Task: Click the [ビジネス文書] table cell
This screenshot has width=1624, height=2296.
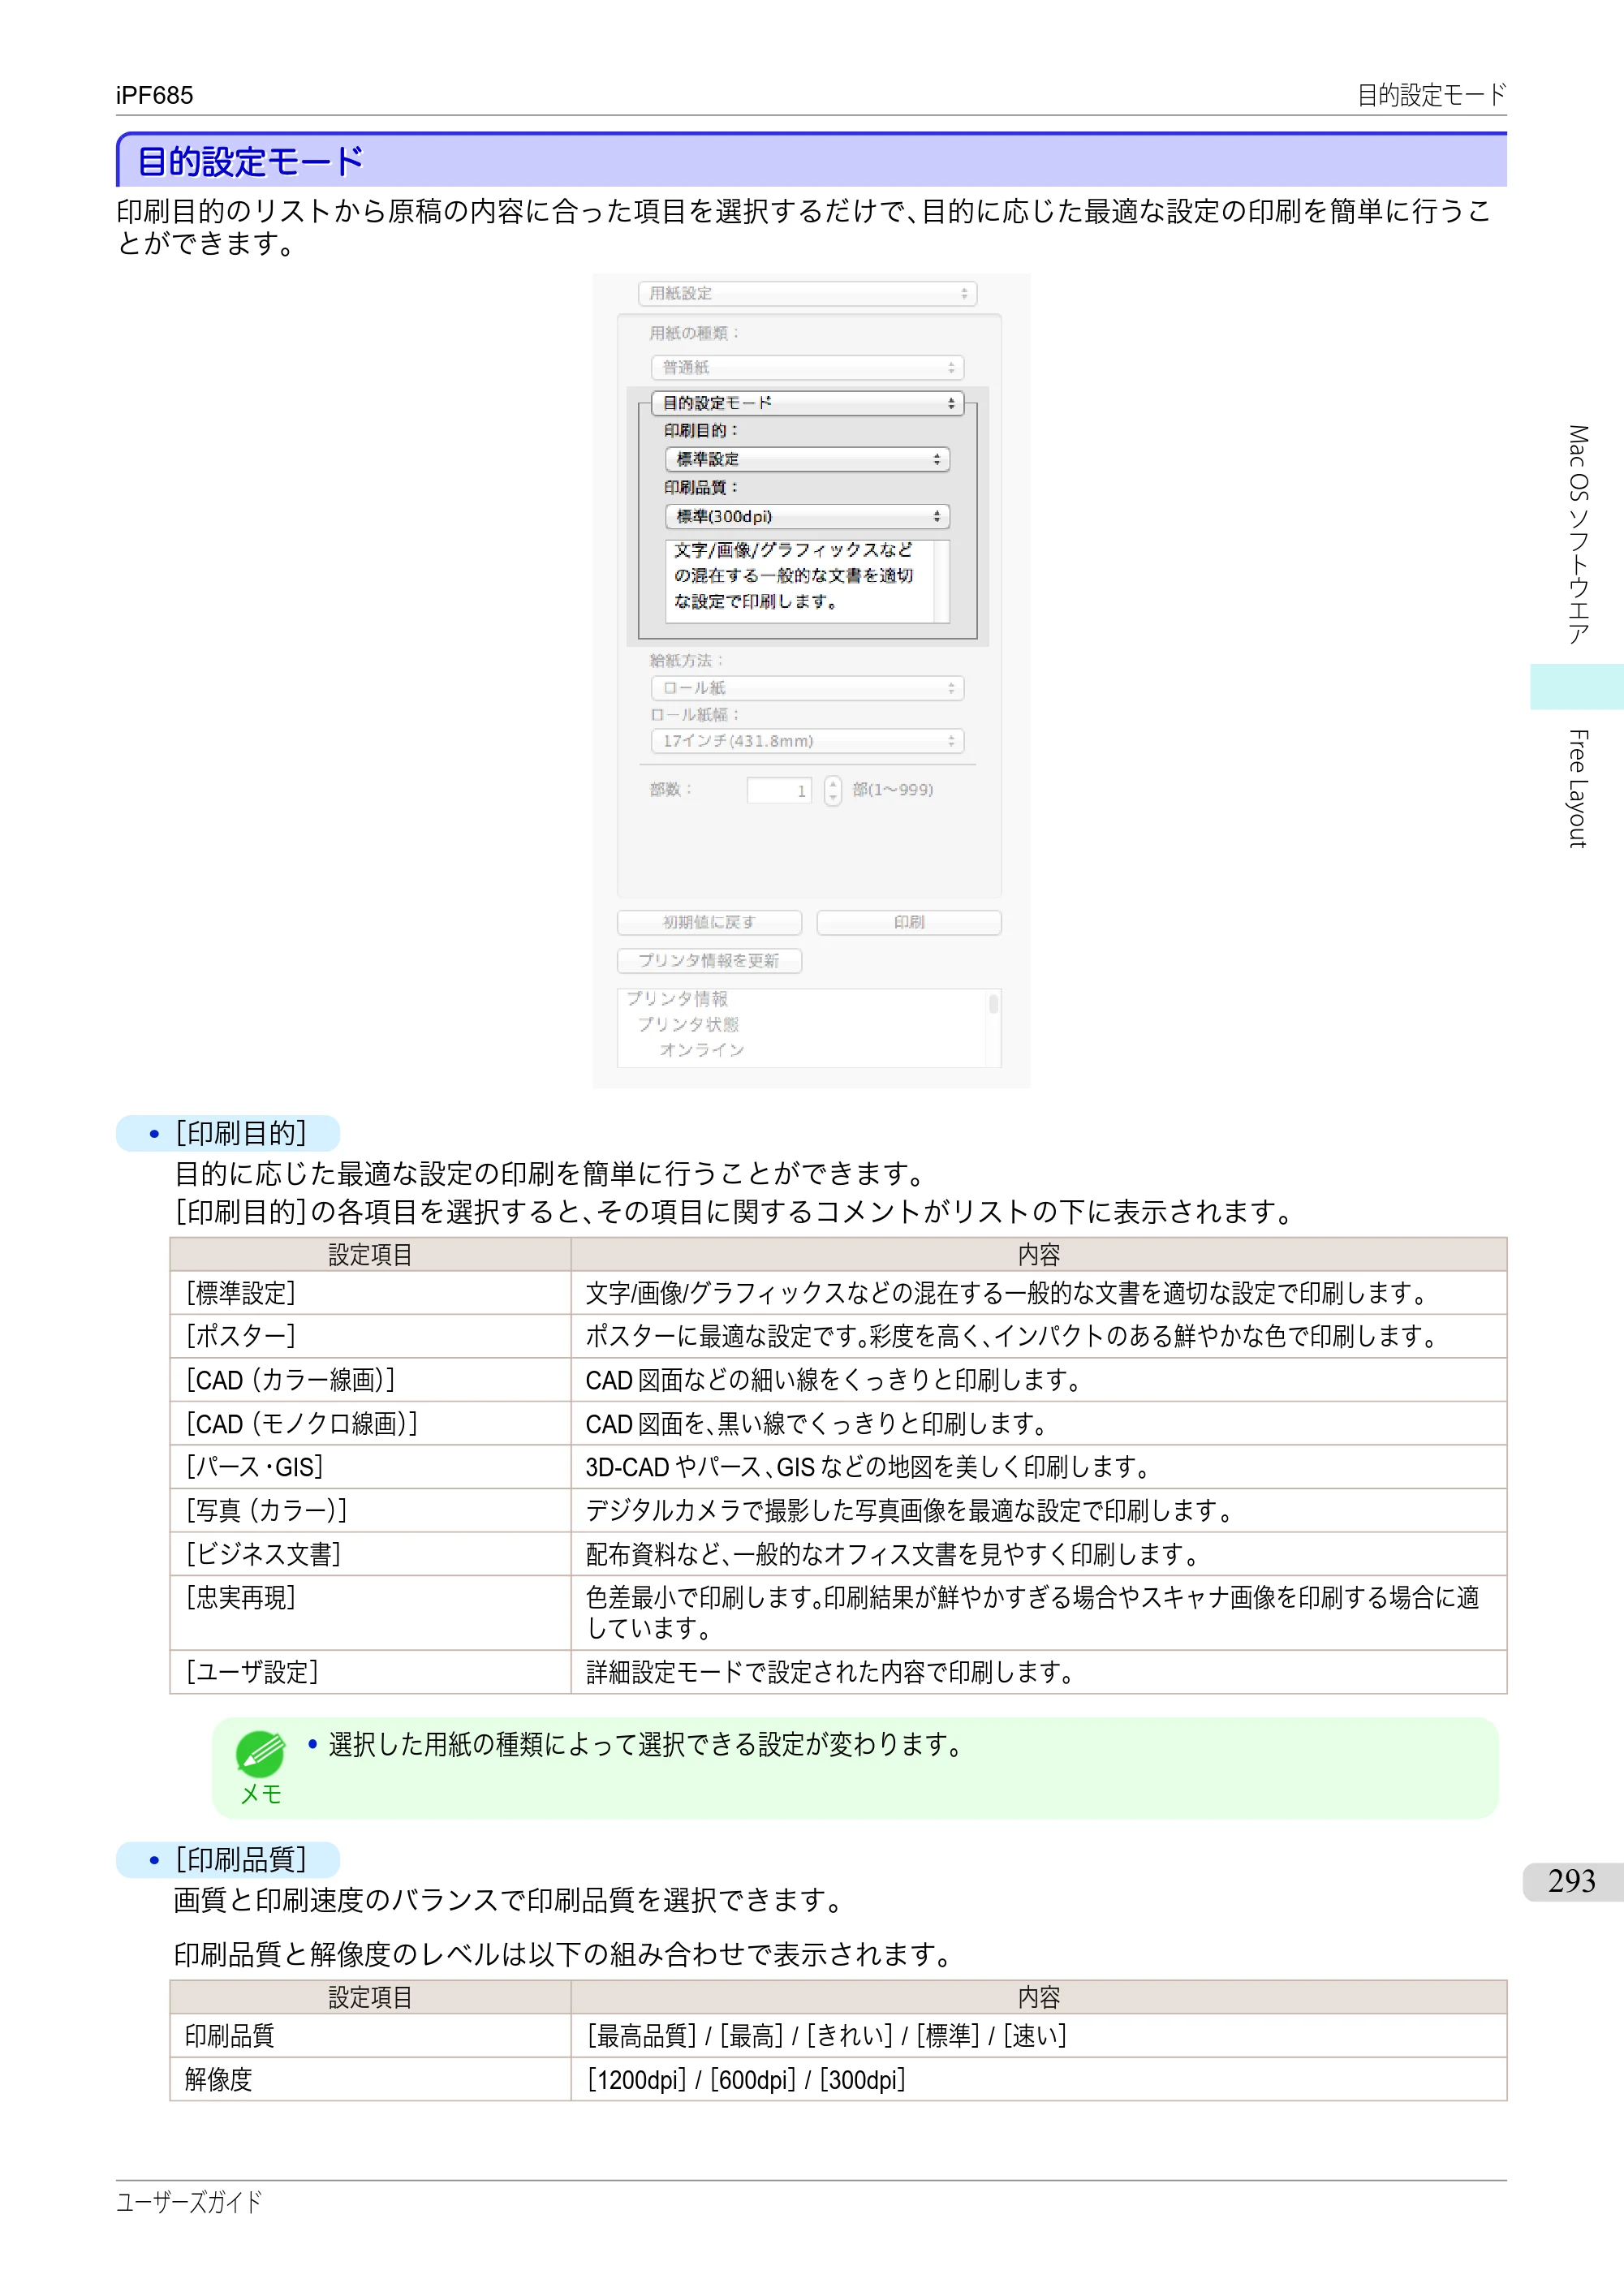Action: coord(370,1554)
